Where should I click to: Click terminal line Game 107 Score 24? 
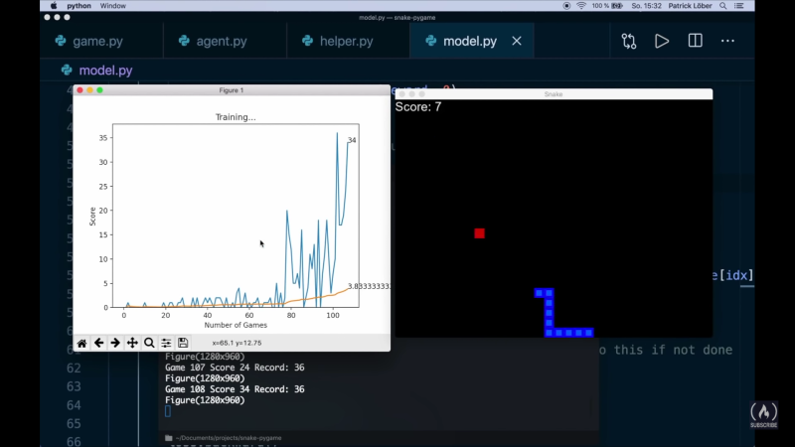[x=235, y=368]
